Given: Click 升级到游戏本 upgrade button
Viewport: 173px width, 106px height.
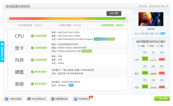Looking at the screenshot, I should 82,99.
